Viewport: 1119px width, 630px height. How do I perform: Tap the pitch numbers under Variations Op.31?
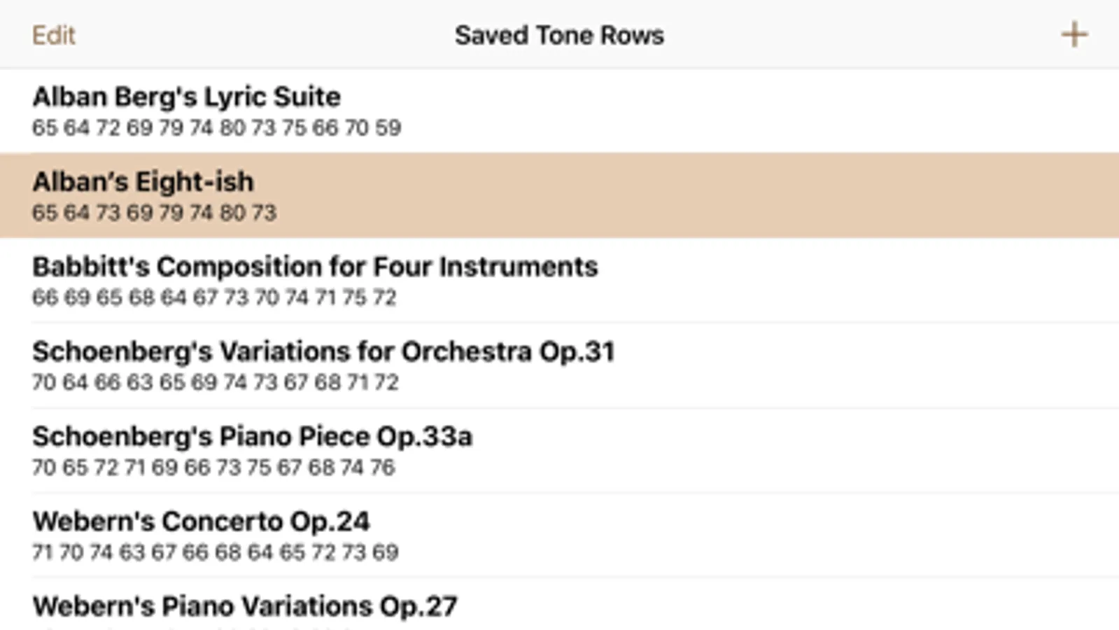pos(215,383)
